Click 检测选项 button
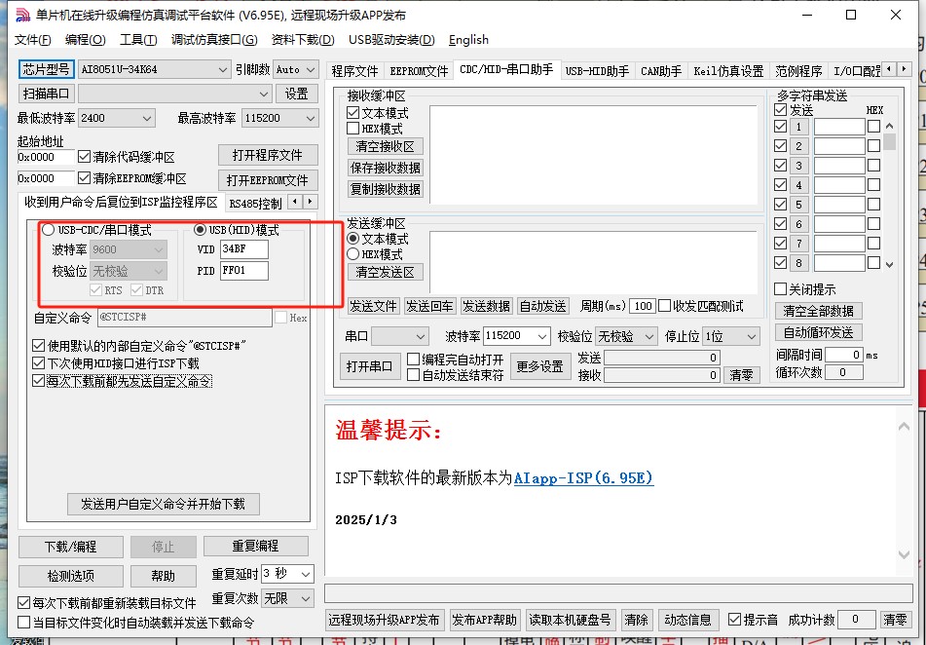This screenshot has height=645, width=926. pyautogui.click(x=71, y=576)
